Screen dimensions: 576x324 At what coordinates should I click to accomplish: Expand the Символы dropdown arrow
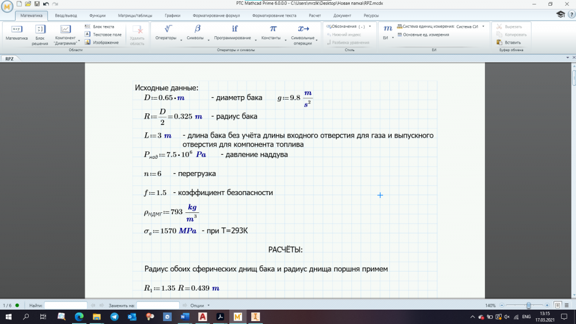(x=209, y=40)
